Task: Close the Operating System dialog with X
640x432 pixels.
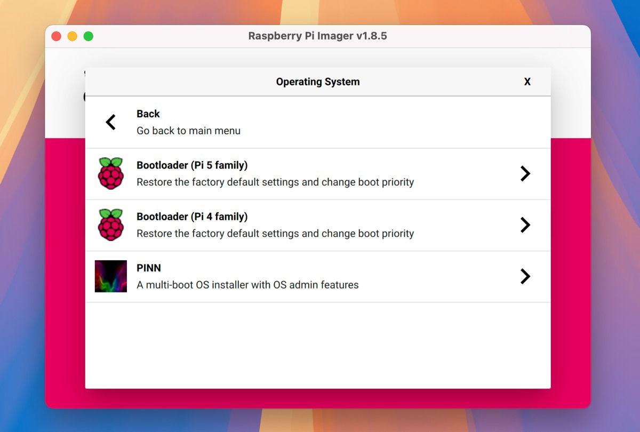Action: pos(527,82)
